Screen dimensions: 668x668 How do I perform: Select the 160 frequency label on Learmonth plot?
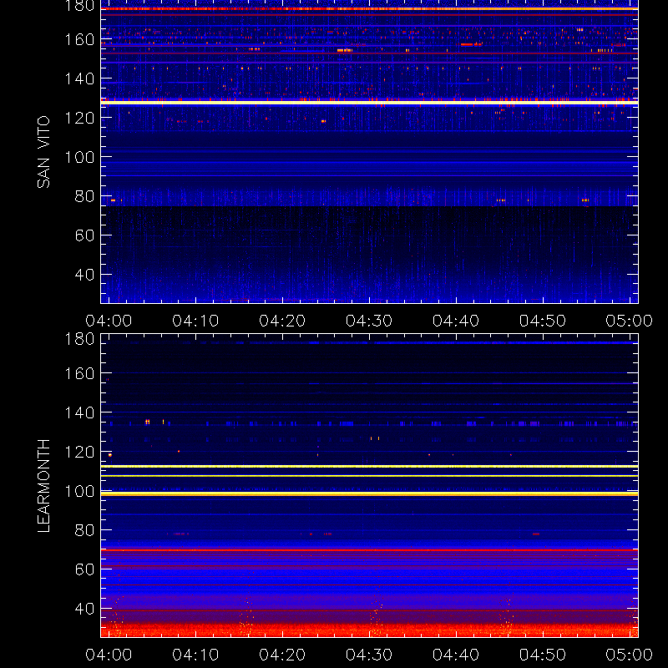coord(79,373)
